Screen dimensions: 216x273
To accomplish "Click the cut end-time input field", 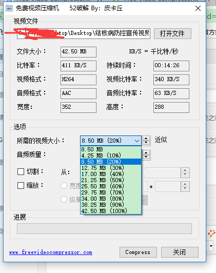I will click(x=163, y=172).
